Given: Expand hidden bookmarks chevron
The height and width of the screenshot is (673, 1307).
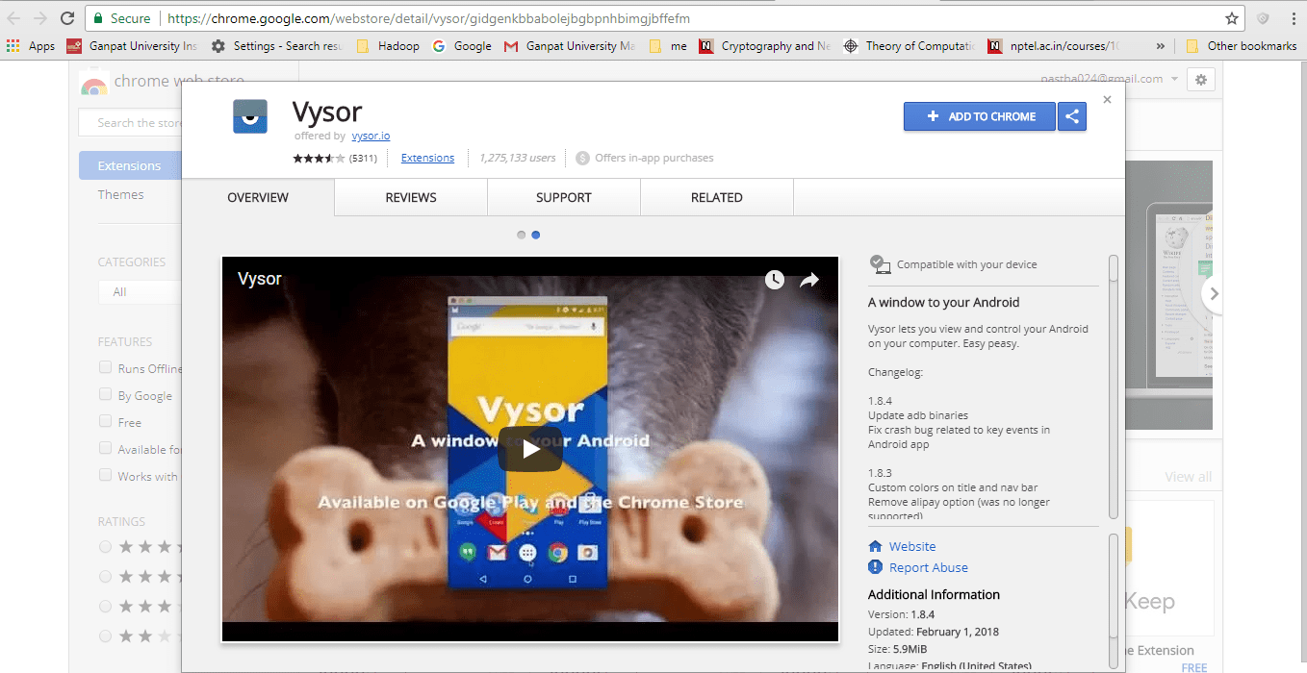Looking at the screenshot, I should pos(1161,46).
